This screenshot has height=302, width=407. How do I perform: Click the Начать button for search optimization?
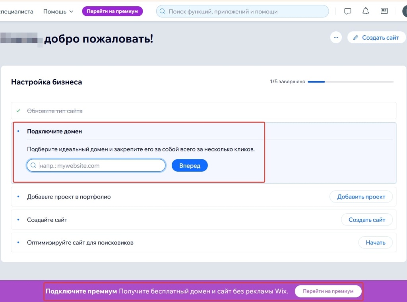coord(375,243)
